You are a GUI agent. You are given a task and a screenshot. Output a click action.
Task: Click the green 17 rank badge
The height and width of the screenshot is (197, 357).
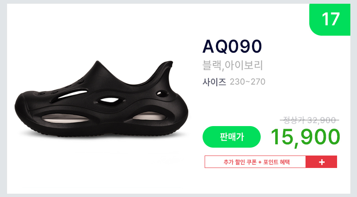[x=330, y=19]
